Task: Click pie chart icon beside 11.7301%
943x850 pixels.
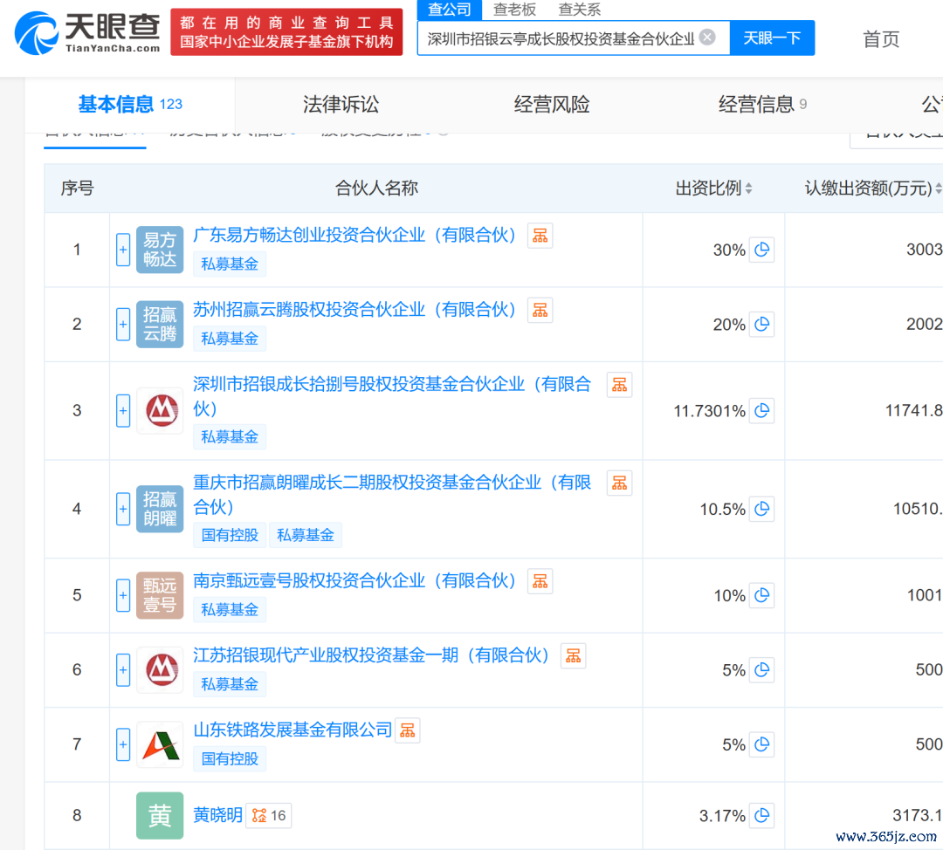Action: pos(761,410)
